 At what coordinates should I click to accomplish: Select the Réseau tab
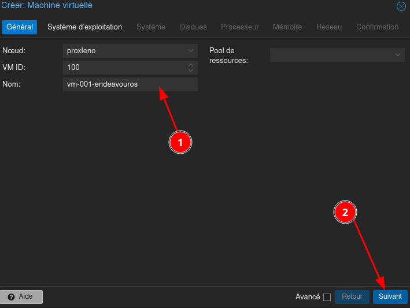pos(329,27)
